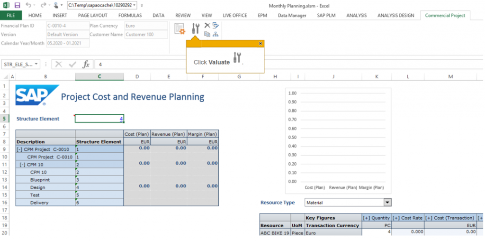Switch to the Data Manager tab

click(292, 15)
